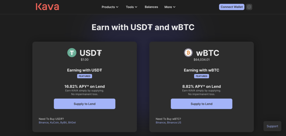Click the Connect Wallet button
Viewport: 286px width, 136px height.
232,7
